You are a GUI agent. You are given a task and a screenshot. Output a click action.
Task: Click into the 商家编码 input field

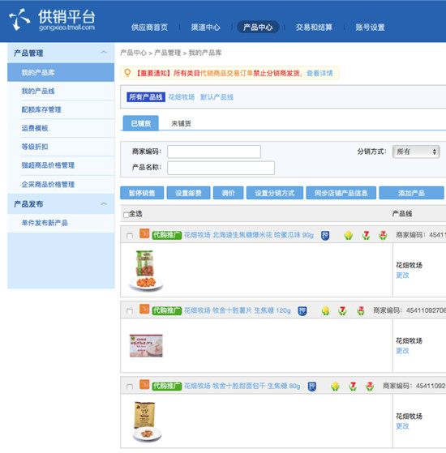[x=214, y=152]
